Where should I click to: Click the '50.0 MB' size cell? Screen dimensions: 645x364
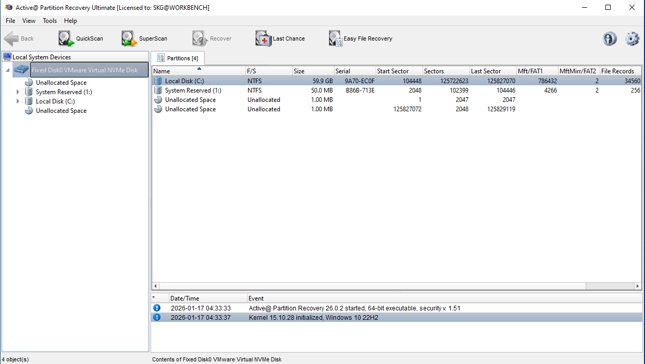pos(322,90)
